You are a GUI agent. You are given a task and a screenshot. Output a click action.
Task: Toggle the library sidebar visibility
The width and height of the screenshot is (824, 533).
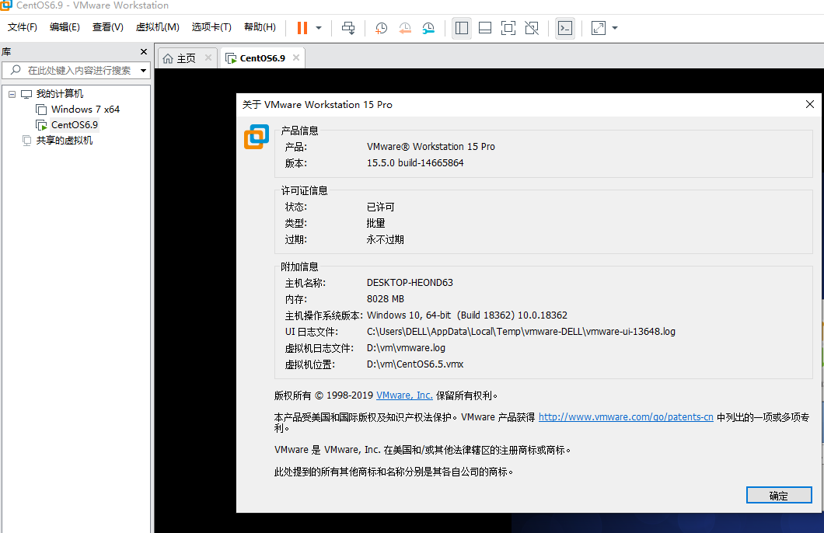tap(462, 28)
